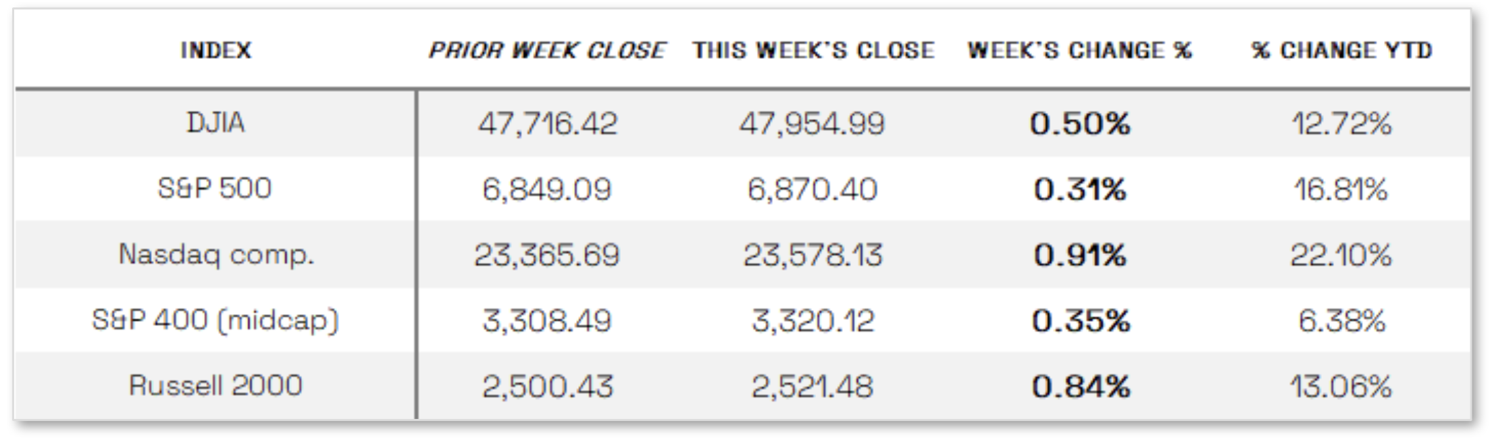
Task: Click Nasdaq this week's close 23,578.13
Action: (x=813, y=255)
